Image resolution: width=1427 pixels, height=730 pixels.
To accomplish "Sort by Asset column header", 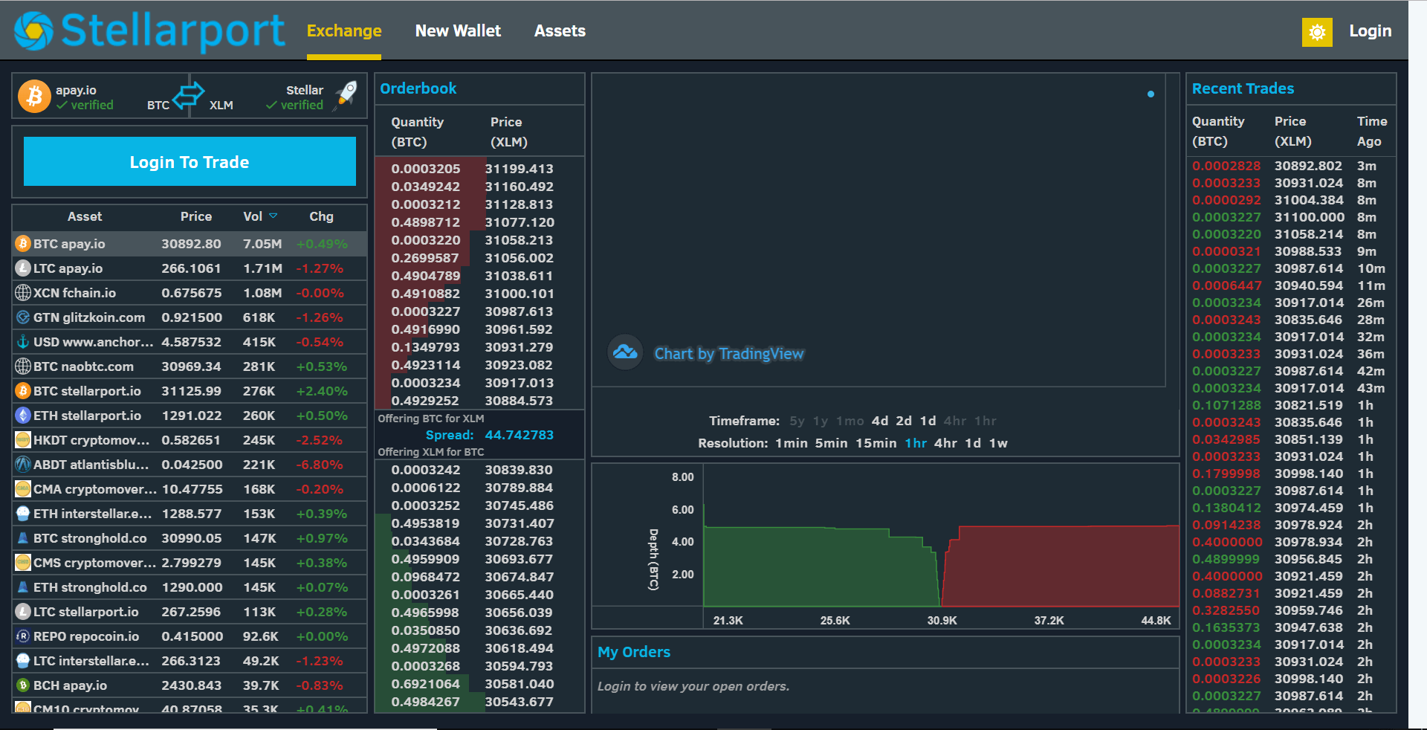I will pyautogui.click(x=85, y=216).
